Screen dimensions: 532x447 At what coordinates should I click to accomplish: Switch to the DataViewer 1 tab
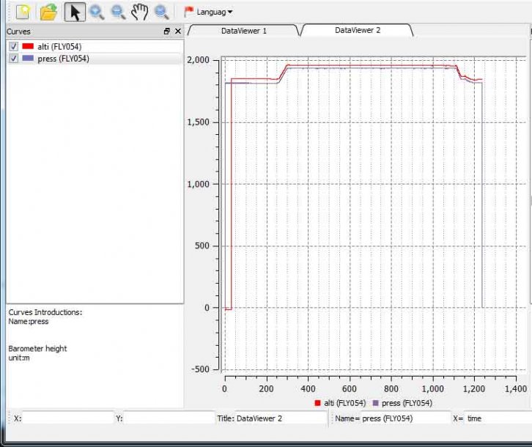tap(244, 31)
